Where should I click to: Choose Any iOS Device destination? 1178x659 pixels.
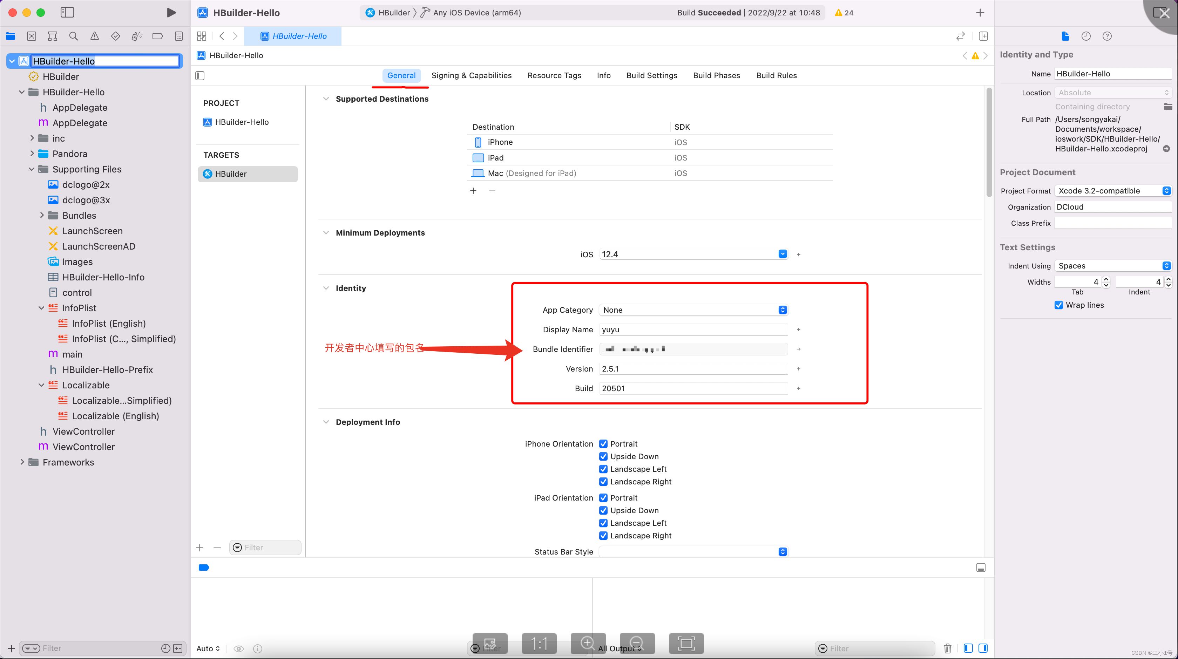[471, 13]
